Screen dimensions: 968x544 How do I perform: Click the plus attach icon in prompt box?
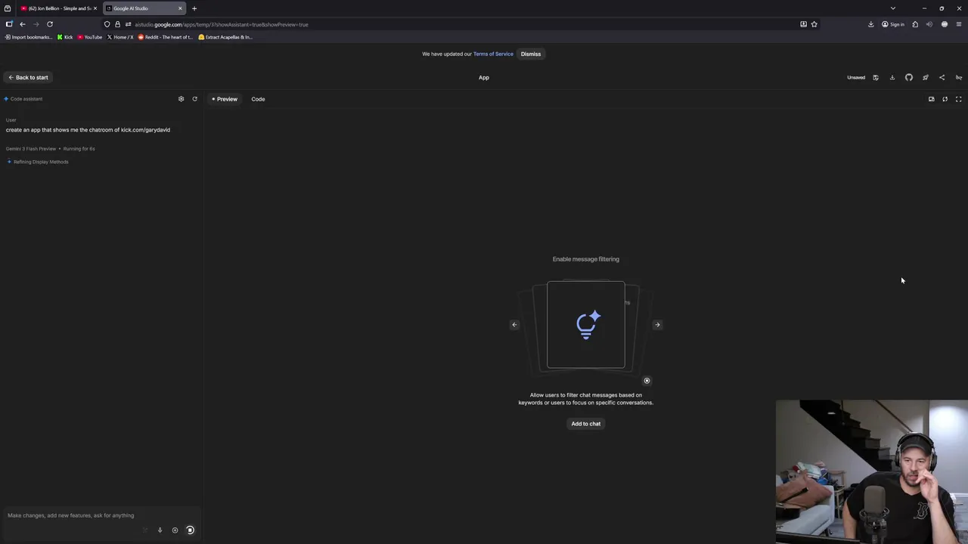tap(175, 530)
